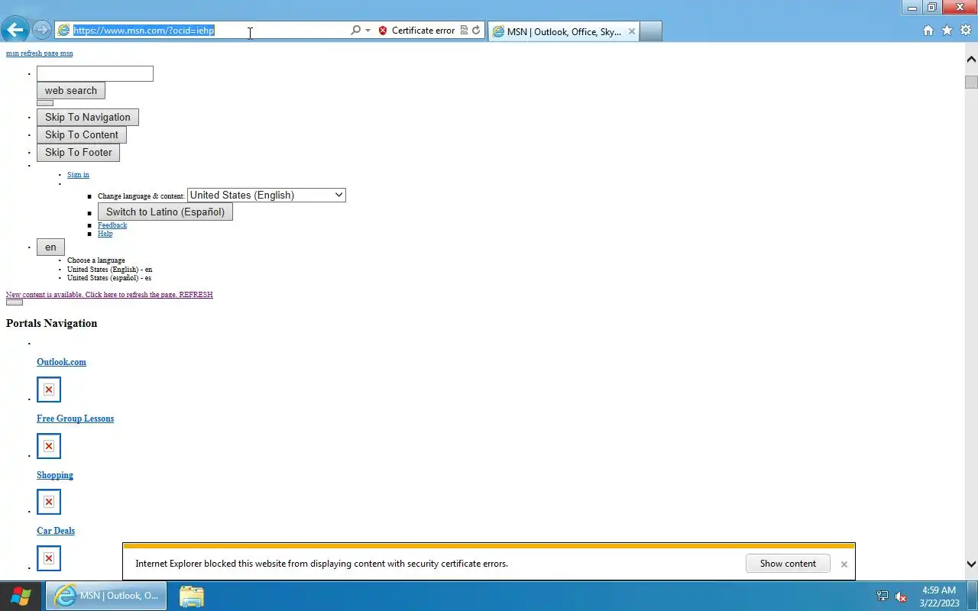Open the Outlook.com link
978x611 pixels.
point(61,362)
